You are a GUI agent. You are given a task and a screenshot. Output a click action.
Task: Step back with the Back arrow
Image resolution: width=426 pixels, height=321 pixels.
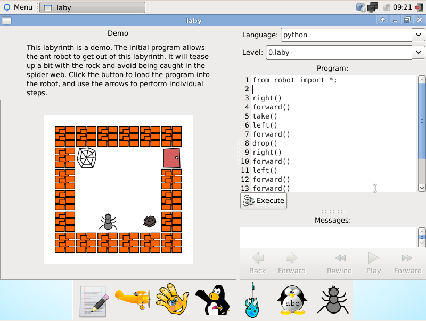point(258,263)
